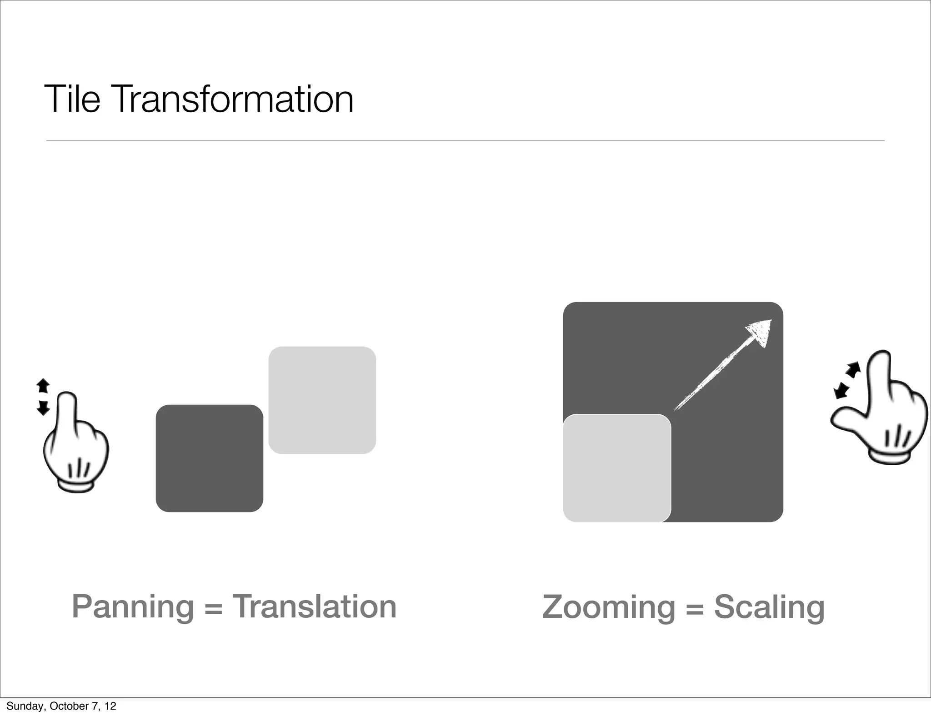Click the word "Translation" in the left caption
Screen dimensions: 931x716
(314, 607)
